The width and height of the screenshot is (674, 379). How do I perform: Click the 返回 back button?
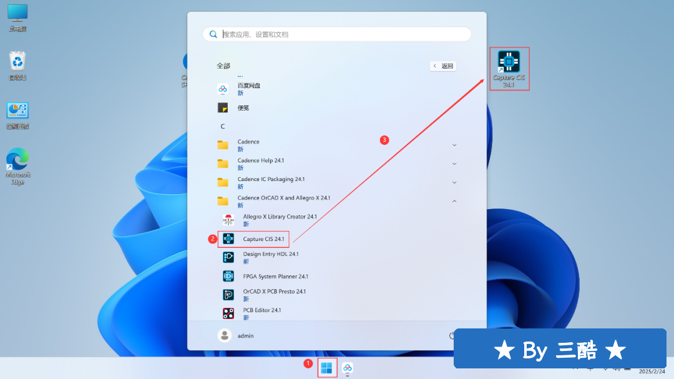(x=442, y=66)
